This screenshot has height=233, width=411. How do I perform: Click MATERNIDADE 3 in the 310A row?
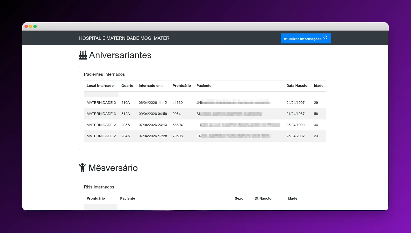101,103
